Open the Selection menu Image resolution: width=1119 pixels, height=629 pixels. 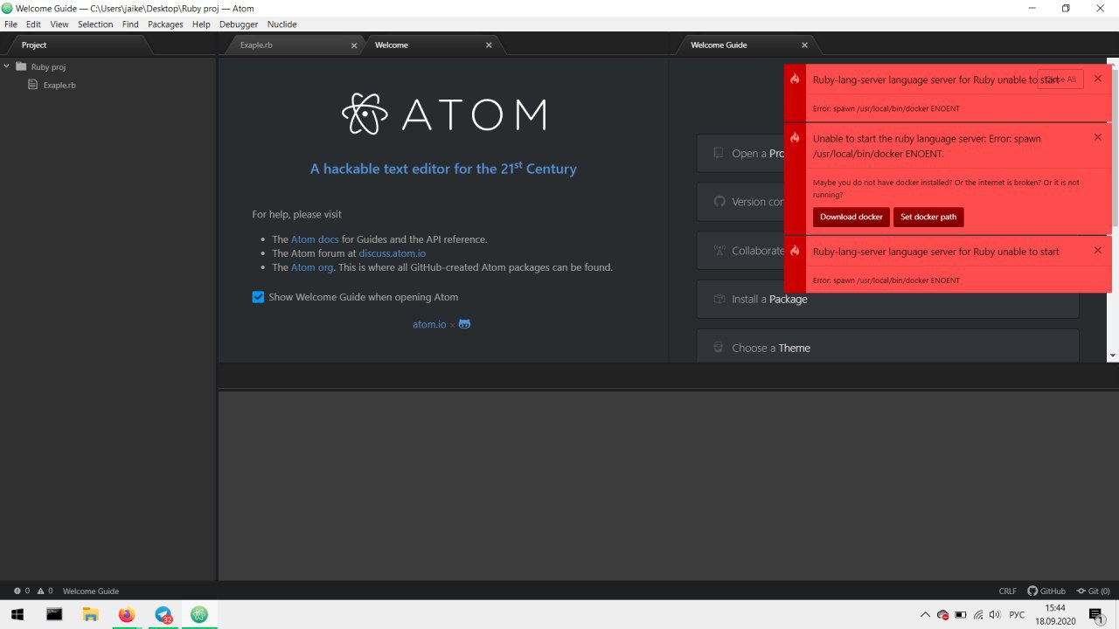95,24
